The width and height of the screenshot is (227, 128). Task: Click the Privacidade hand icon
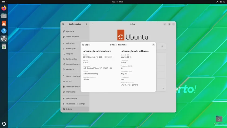[64, 104]
